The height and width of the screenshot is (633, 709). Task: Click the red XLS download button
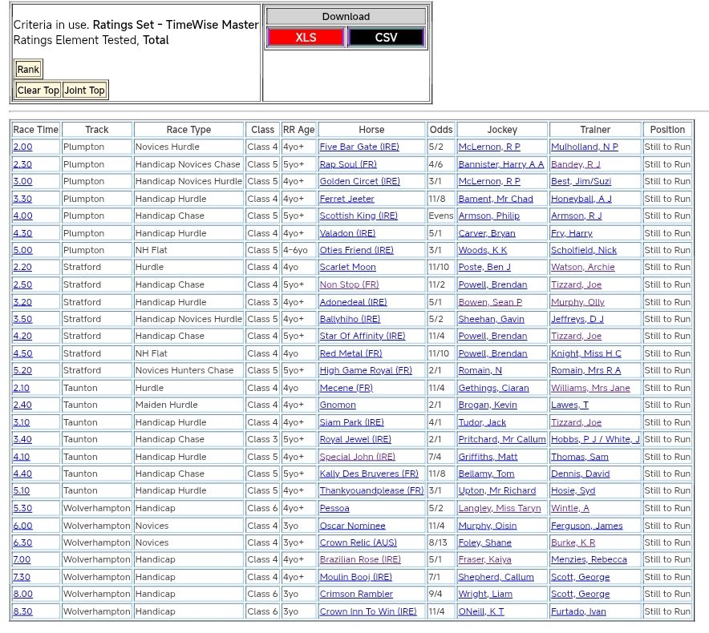pyautogui.click(x=305, y=38)
